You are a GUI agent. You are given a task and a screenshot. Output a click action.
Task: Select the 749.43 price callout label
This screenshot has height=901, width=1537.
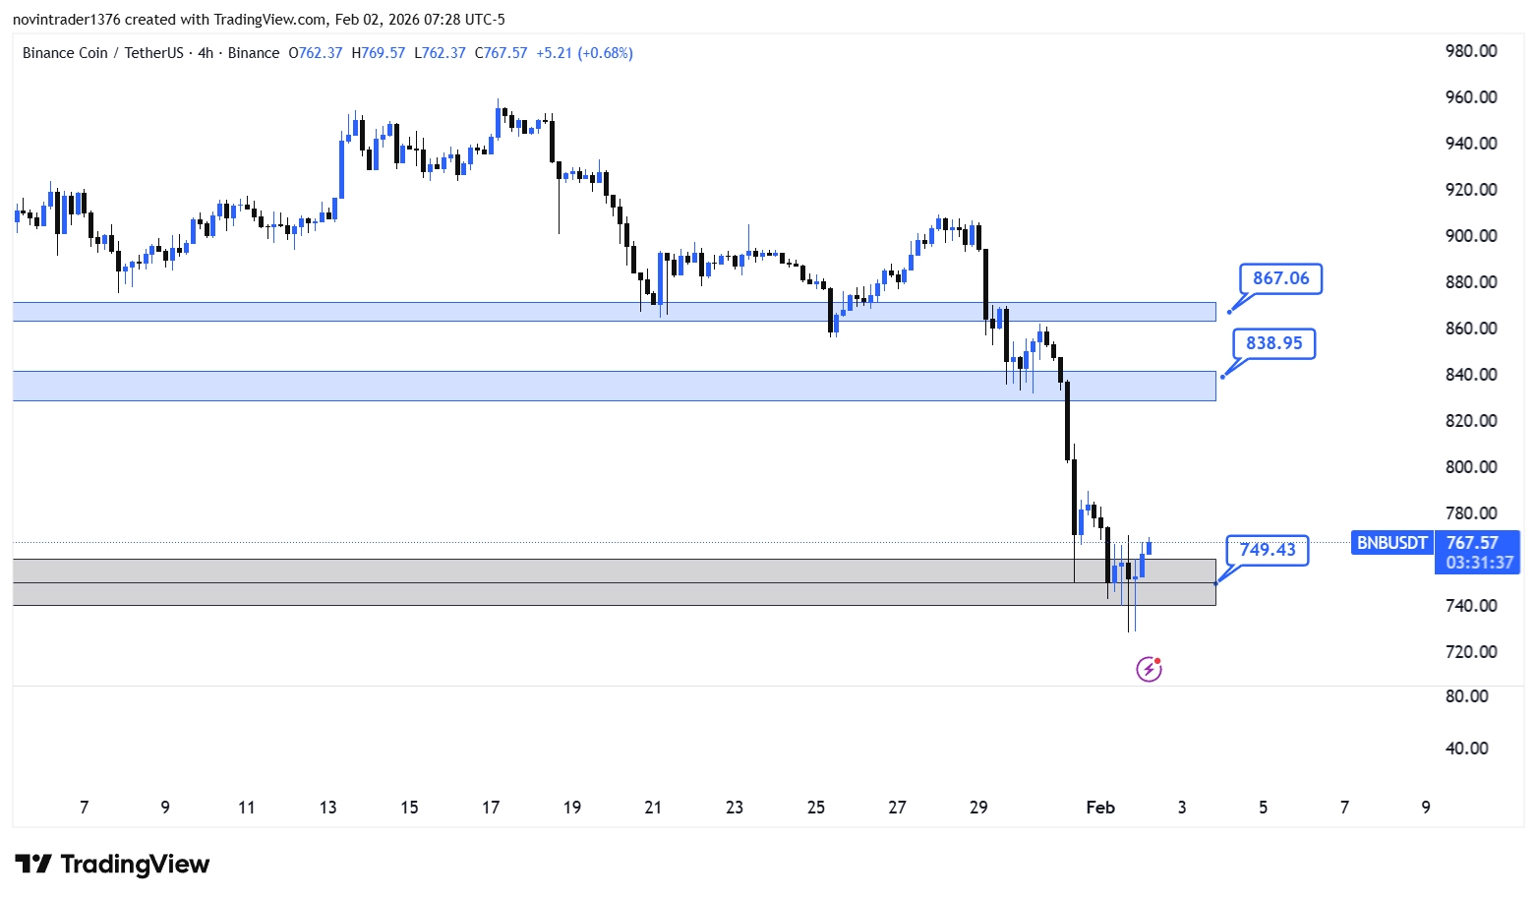[1268, 550]
